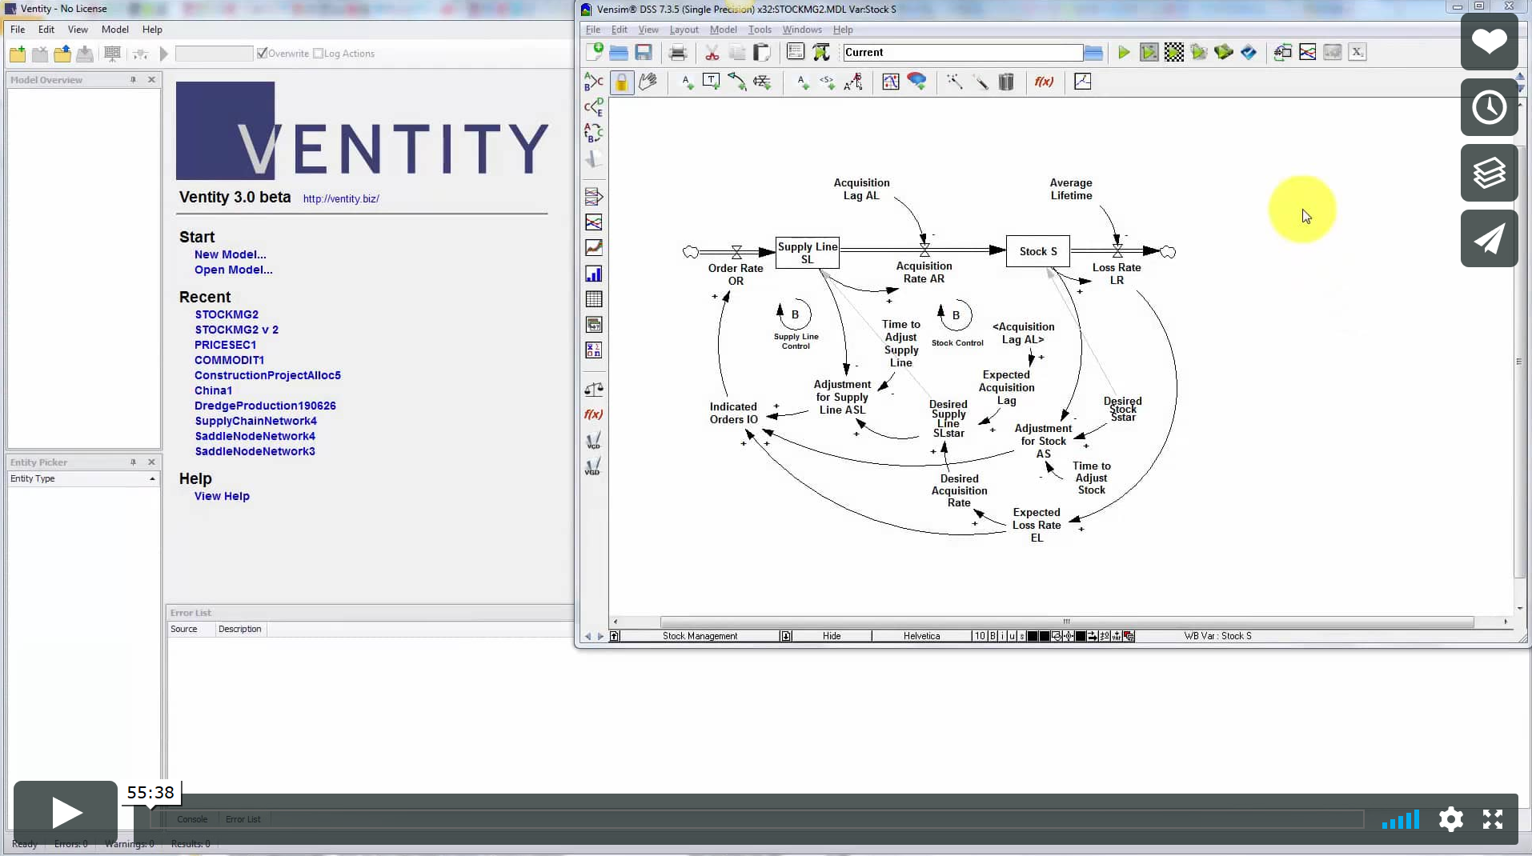Image resolution: width=1532 pixels, height=856 pixels.
Task: Click the Print icon in Vensim toolbar
Action: click(x=678, y=53)
